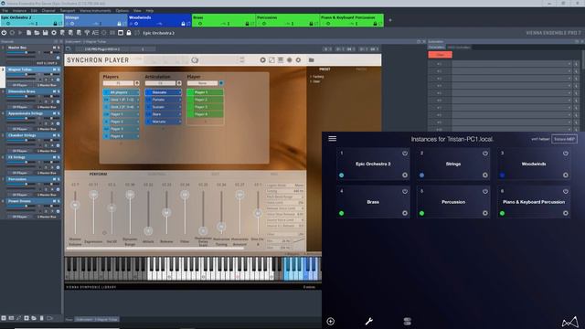Expand the All players slot arrow

[137, 92]
